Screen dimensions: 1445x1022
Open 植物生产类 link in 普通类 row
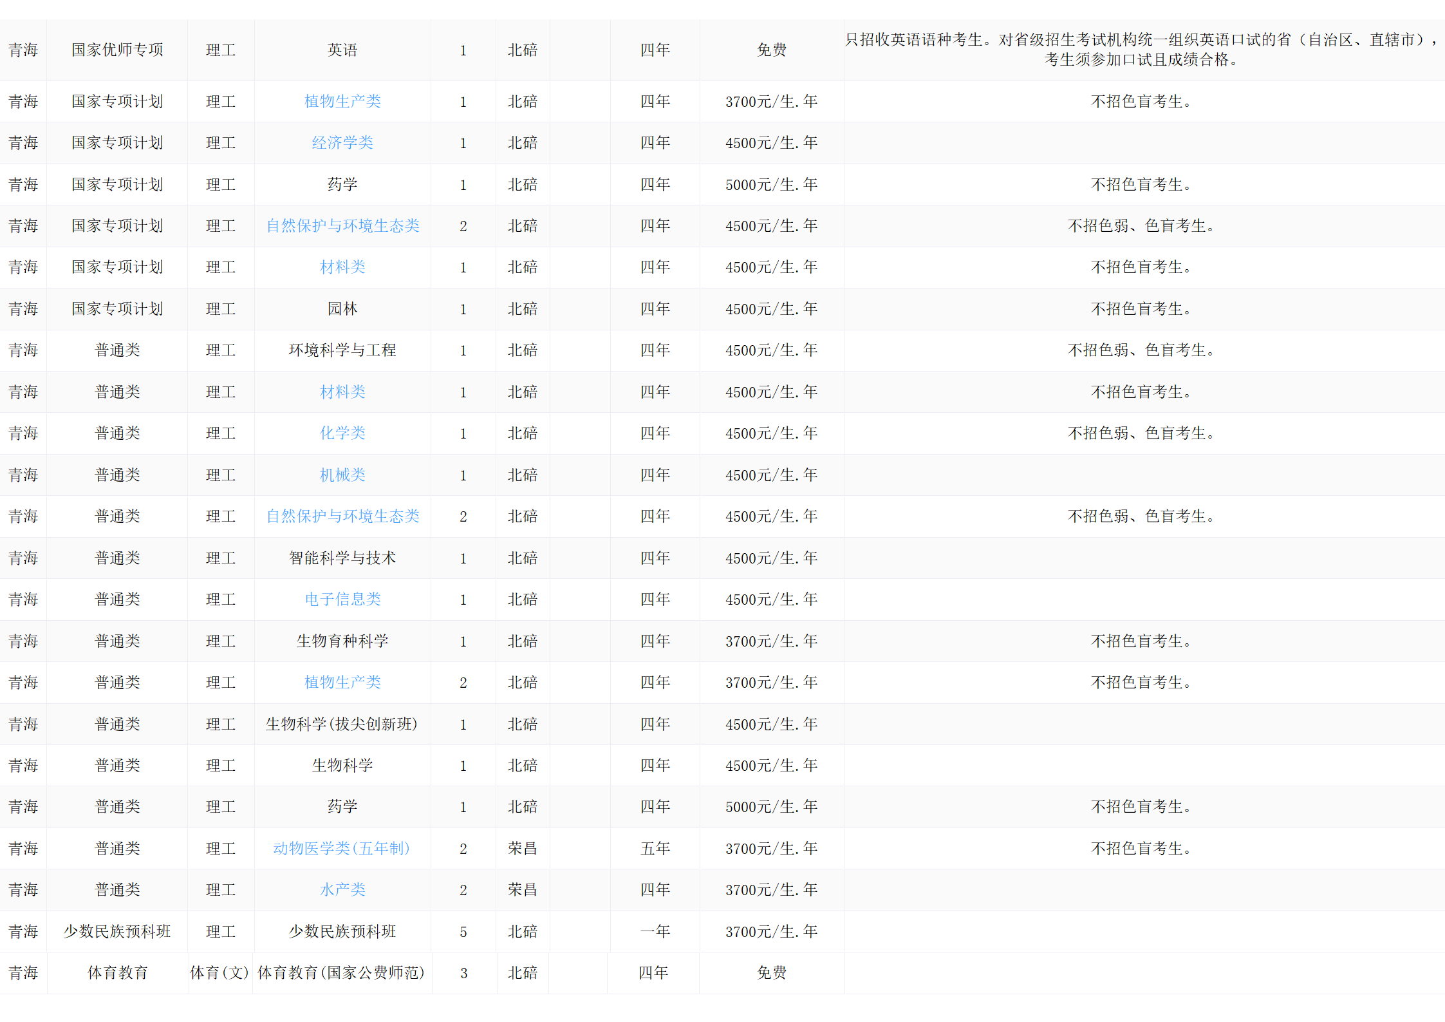pyautogui.click(x=342, y=682)
